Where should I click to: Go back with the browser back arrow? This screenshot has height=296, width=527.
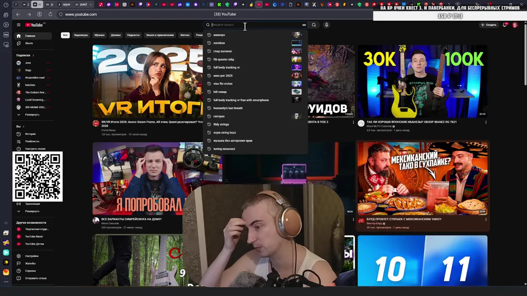tap(18, 14)
